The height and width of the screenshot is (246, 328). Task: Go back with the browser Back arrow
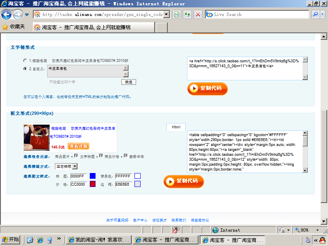tap(6, 14)
